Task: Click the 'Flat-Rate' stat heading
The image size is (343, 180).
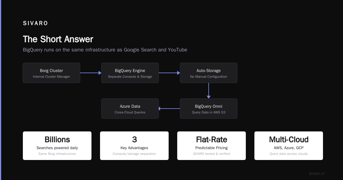Action: pos(212,139)
